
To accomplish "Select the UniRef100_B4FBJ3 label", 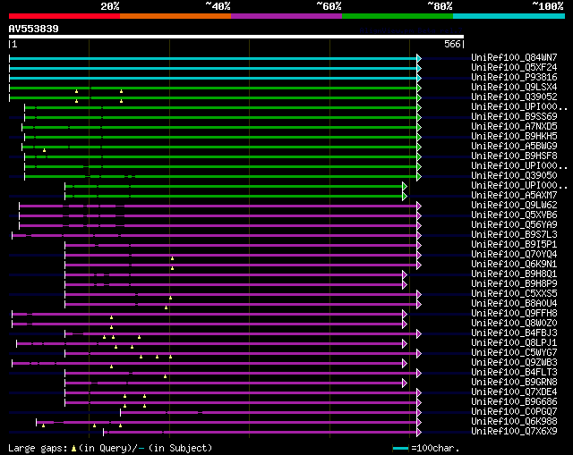I will 514,333.
